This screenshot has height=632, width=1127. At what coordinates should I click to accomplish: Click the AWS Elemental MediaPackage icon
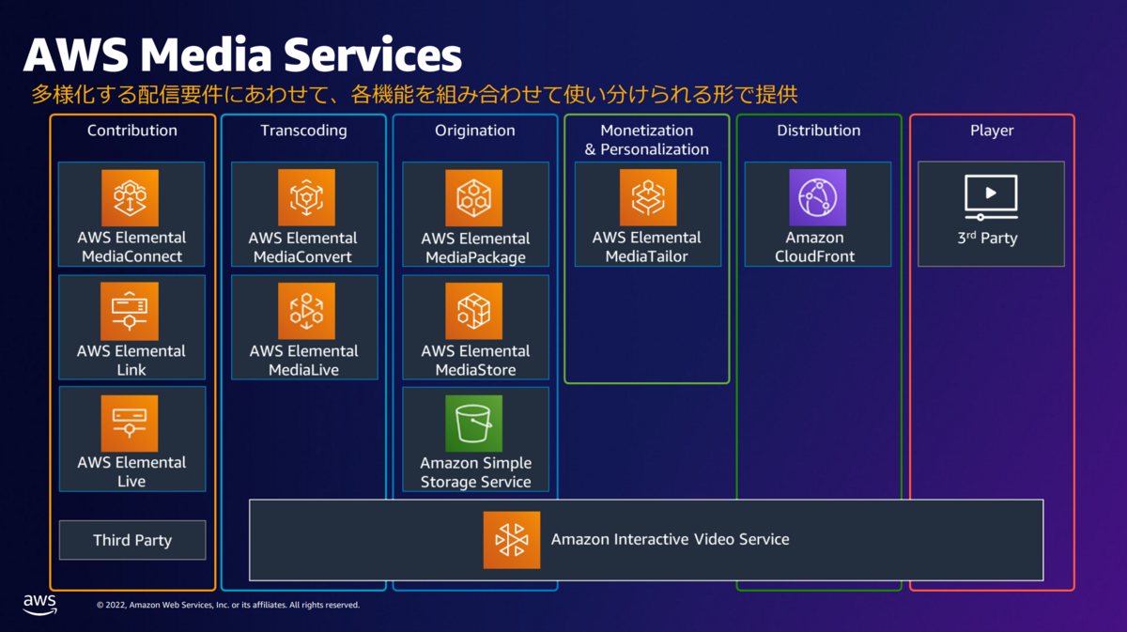(x=474, y=198)
